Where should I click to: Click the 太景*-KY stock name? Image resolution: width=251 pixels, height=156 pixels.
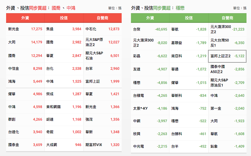140,108
